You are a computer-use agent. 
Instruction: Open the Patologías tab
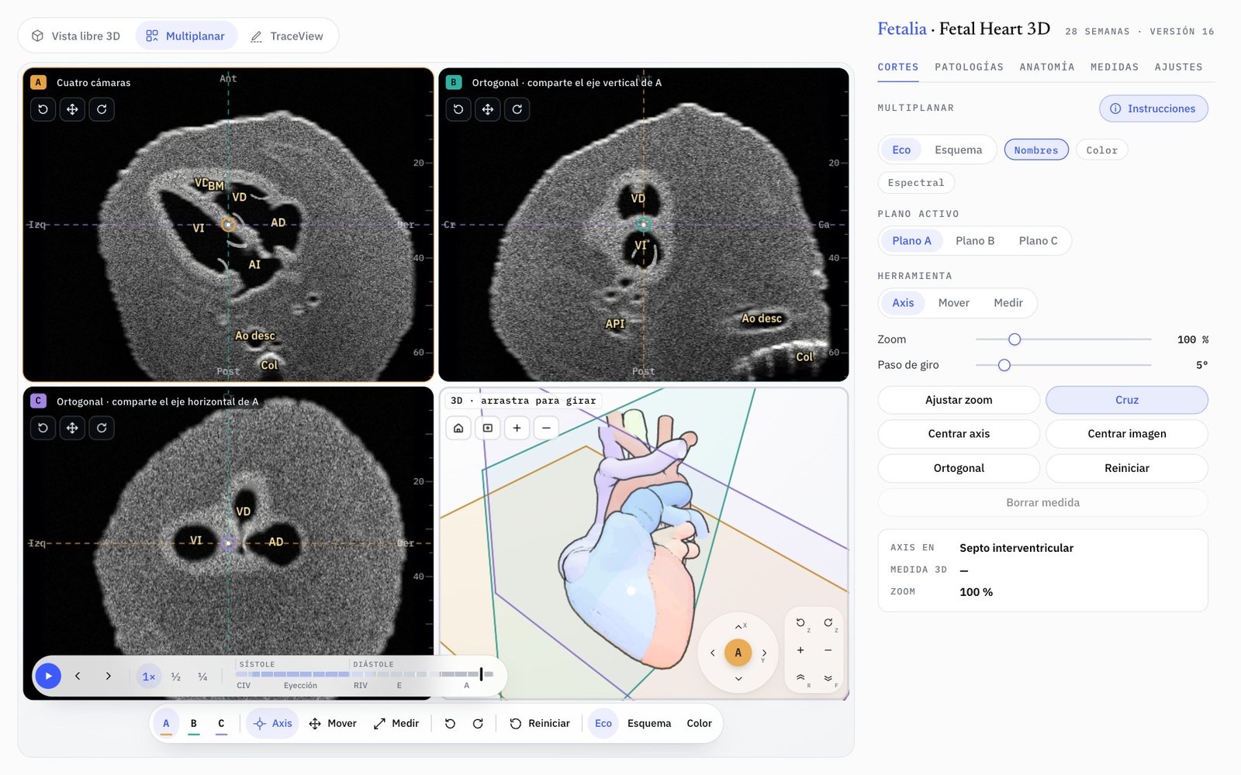tap(969, 67)
